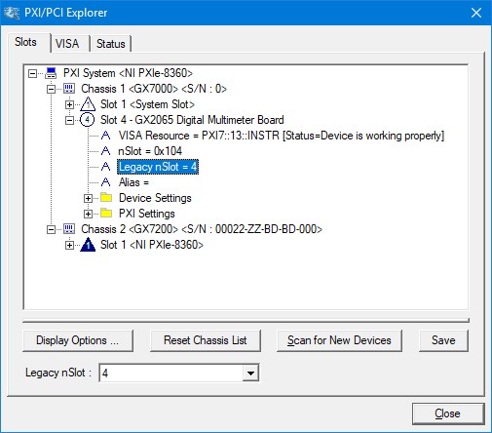
Task: Click Scan for New Devices button
Action: click(339, 340)
